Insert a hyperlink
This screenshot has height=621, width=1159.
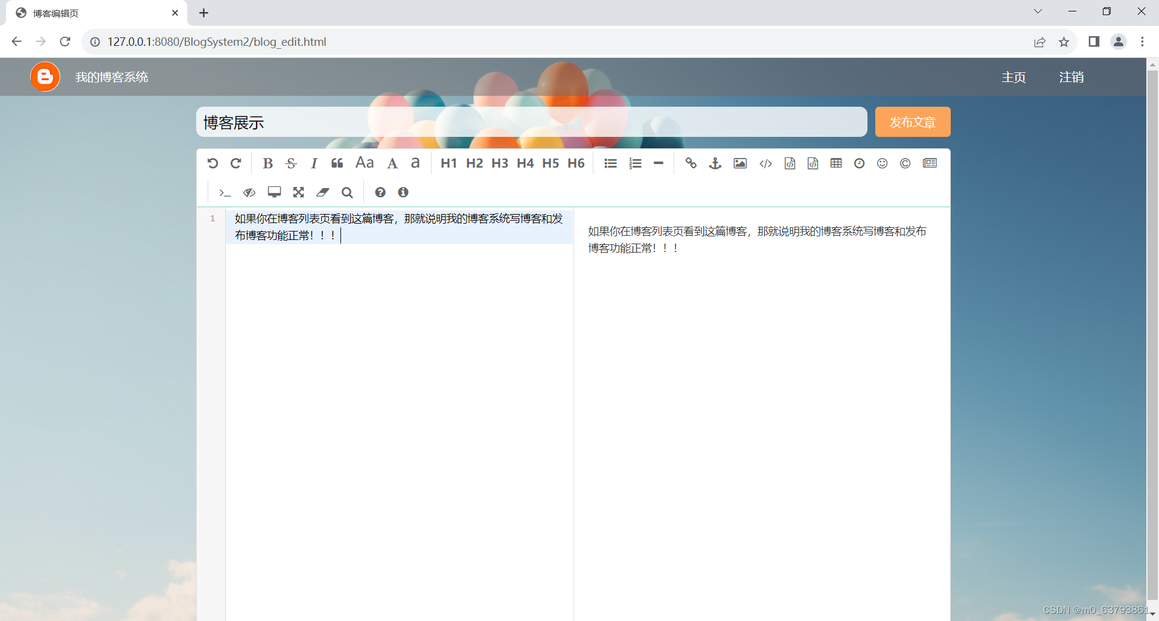pyautogui.click(x=691, y=163)
